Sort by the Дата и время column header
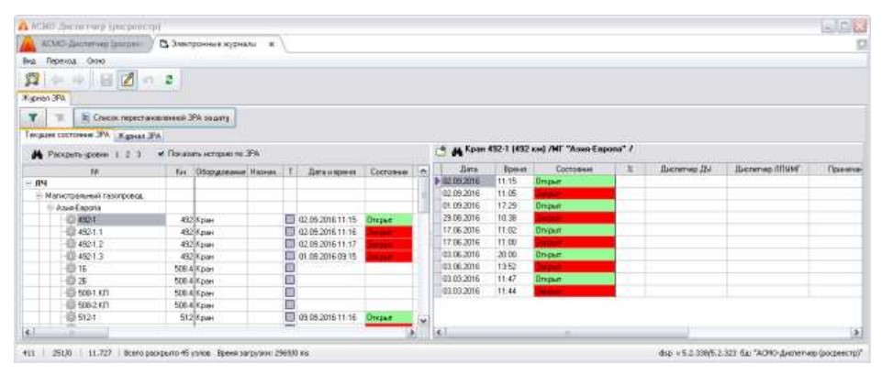The width and height of the screenshot is (893, 375). (x=331, y=171)
